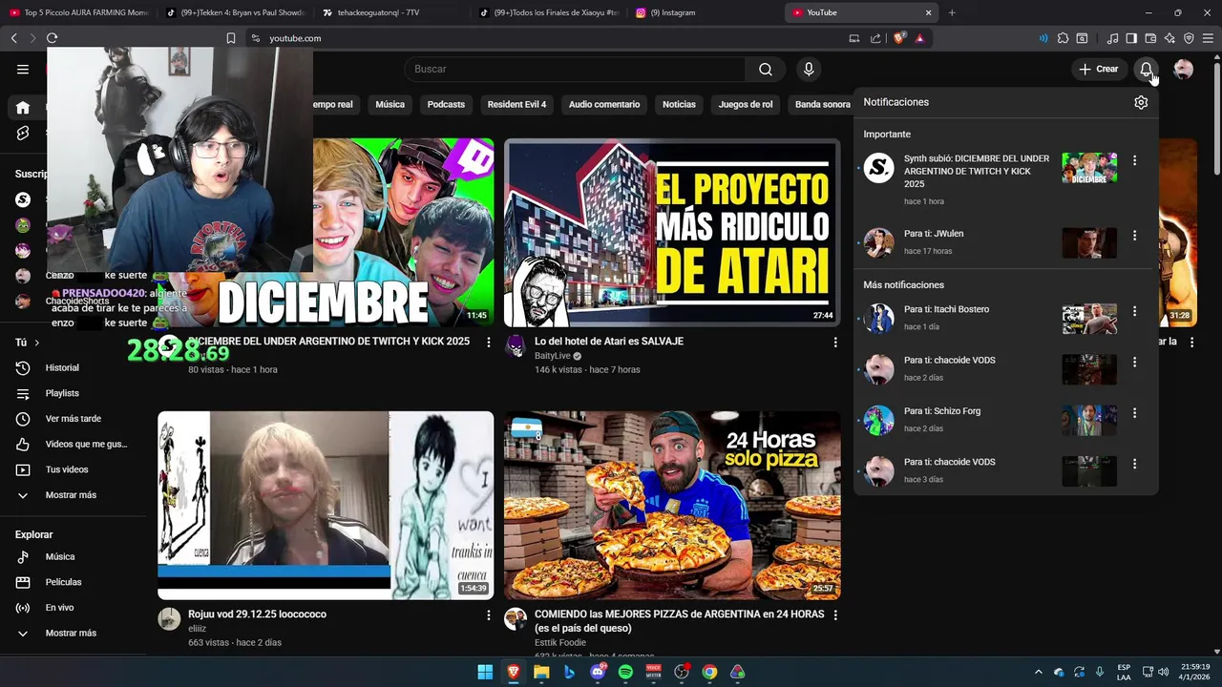
Task: Open the account avatar menu
Action: pyautogui.click(x=1183, y=69)
